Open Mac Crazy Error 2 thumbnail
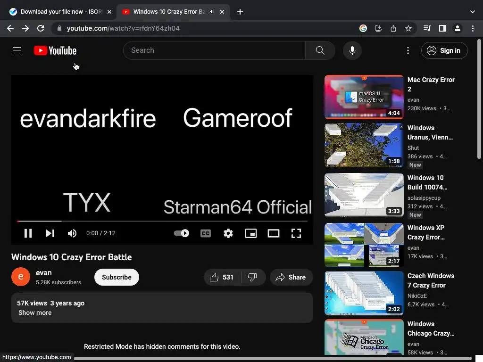The height and width of the screenshot is (362, 483). [x=364, y=97]
